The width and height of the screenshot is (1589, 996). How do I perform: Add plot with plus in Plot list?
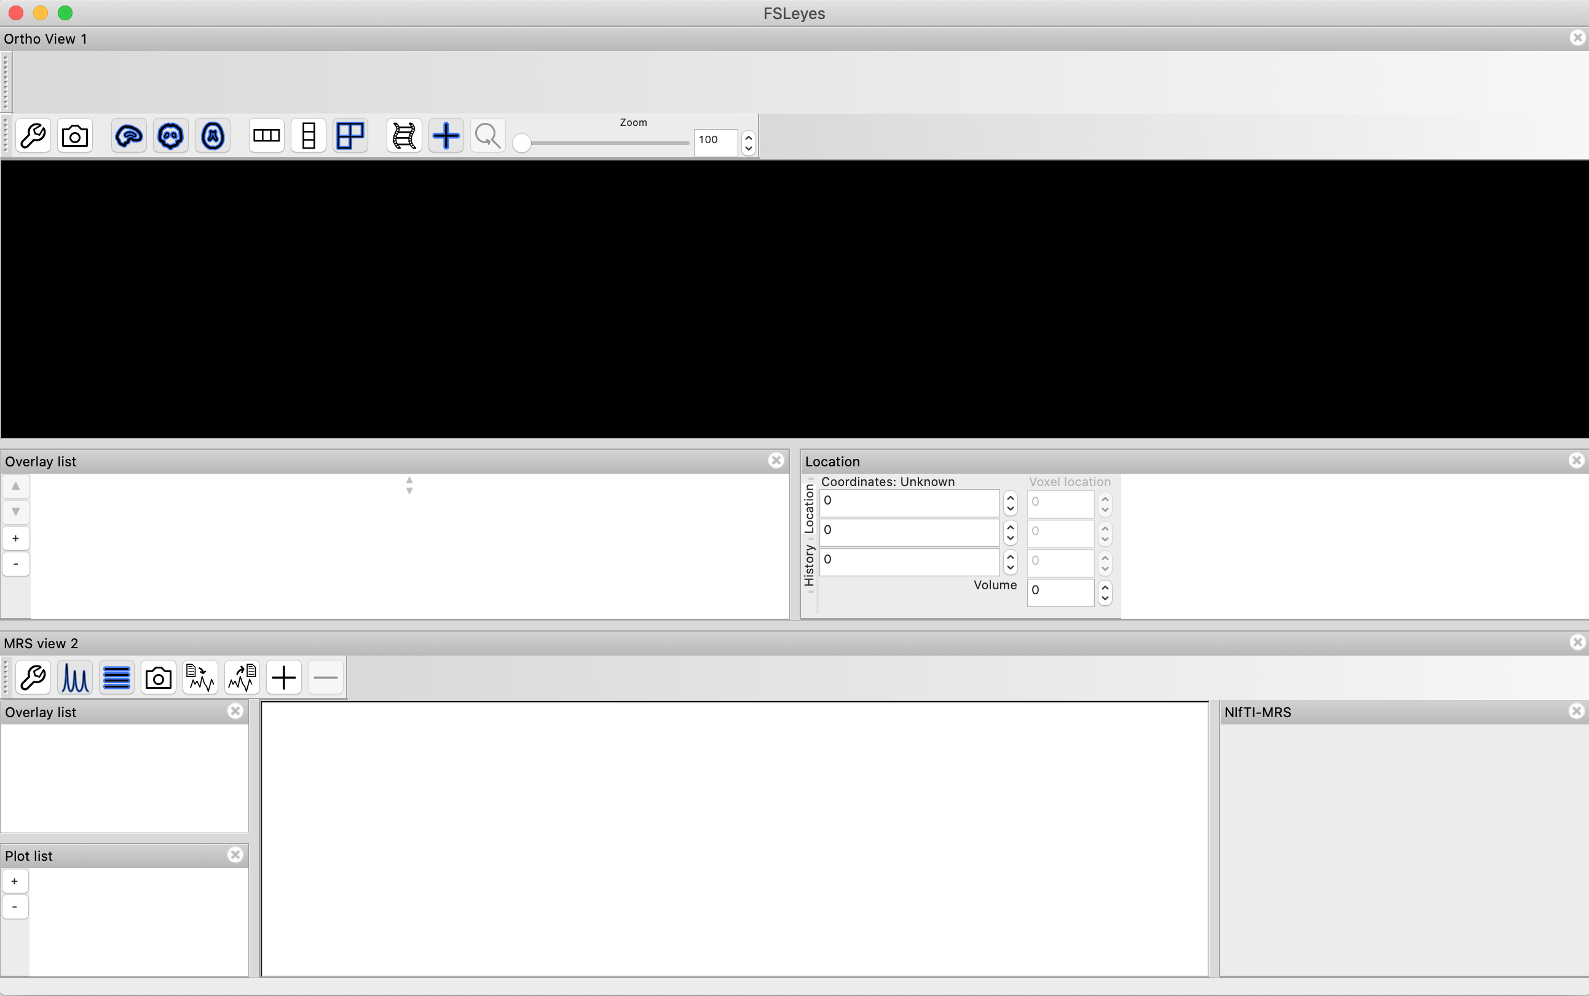(15, 881)
